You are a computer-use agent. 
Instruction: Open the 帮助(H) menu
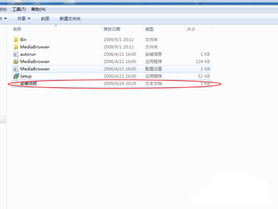(x=38, y=9)
